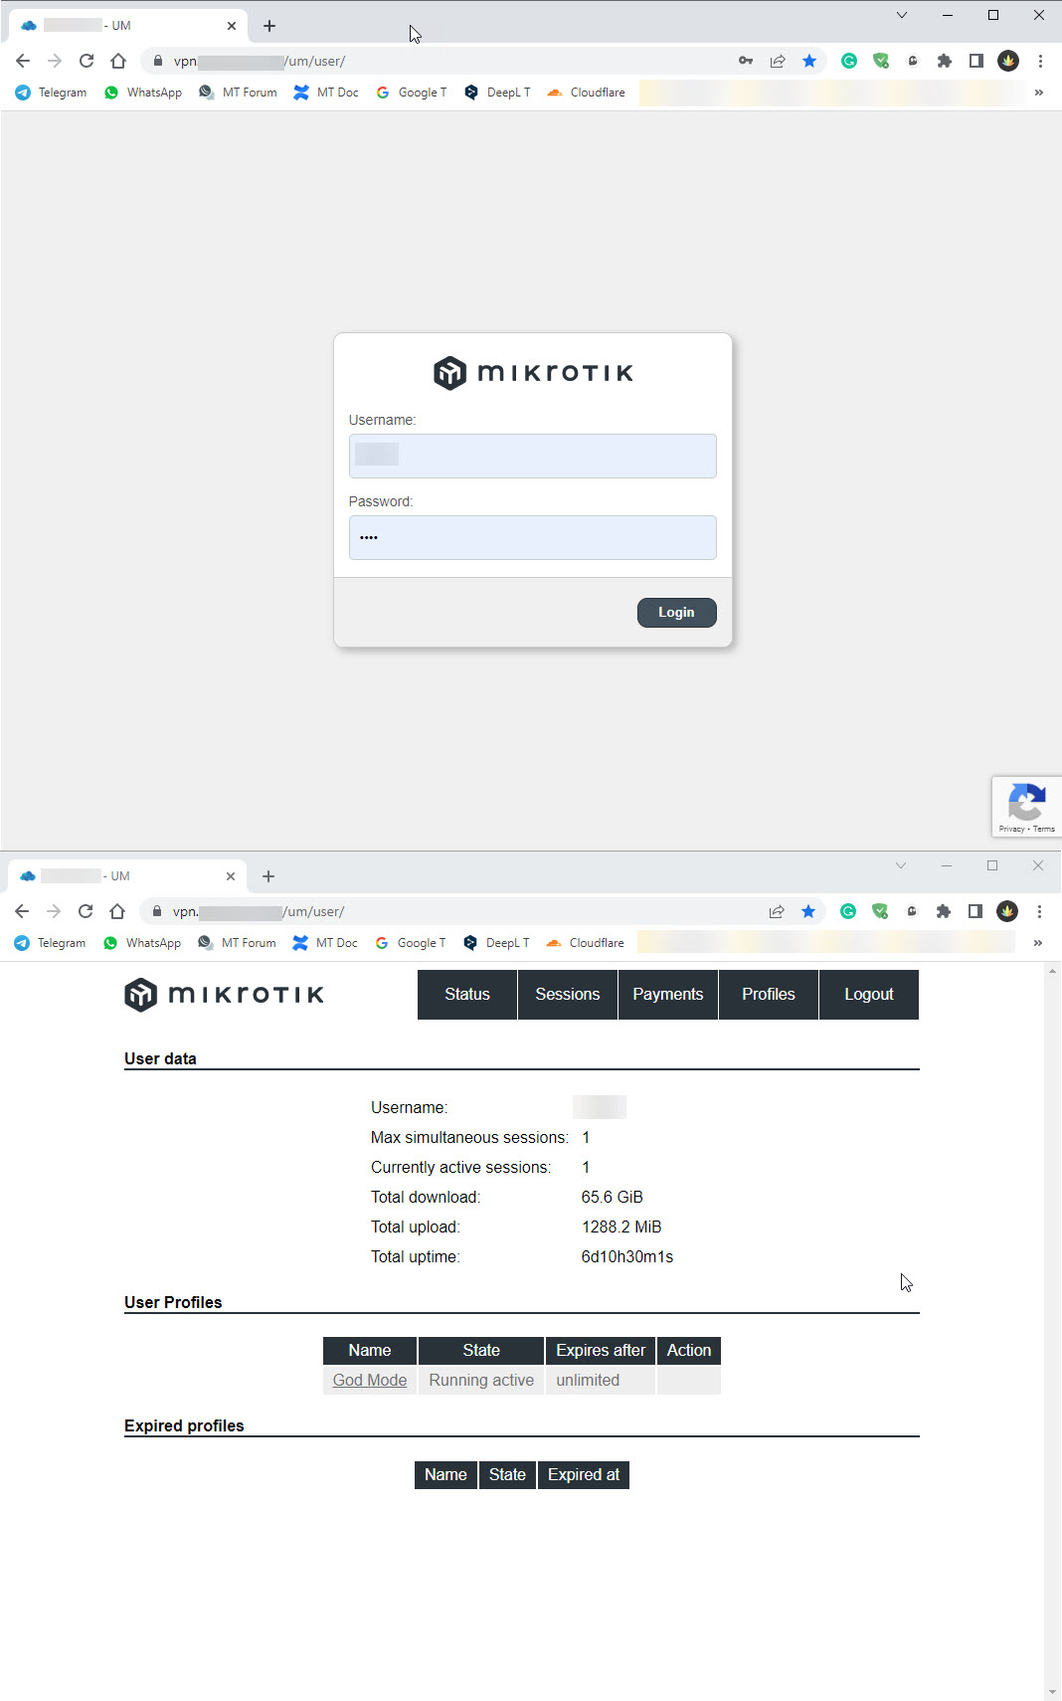Focus the Password field on login form
Screen dimensions: 1062x1701
tap(533, 537)
